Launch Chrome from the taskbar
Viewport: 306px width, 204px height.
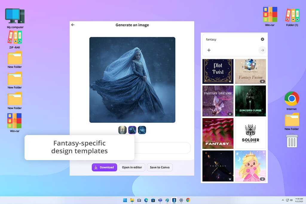188,200
